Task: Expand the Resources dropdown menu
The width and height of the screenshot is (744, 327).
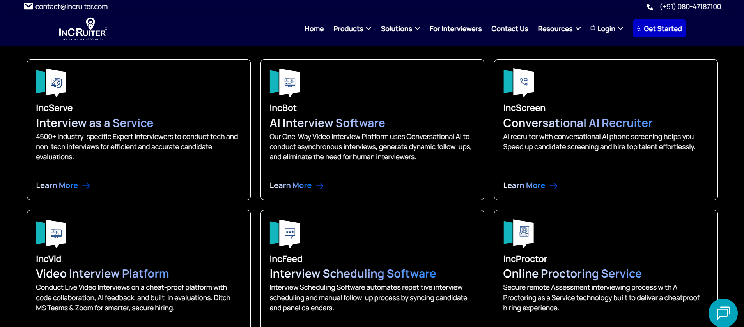Action: click(559, 29)
